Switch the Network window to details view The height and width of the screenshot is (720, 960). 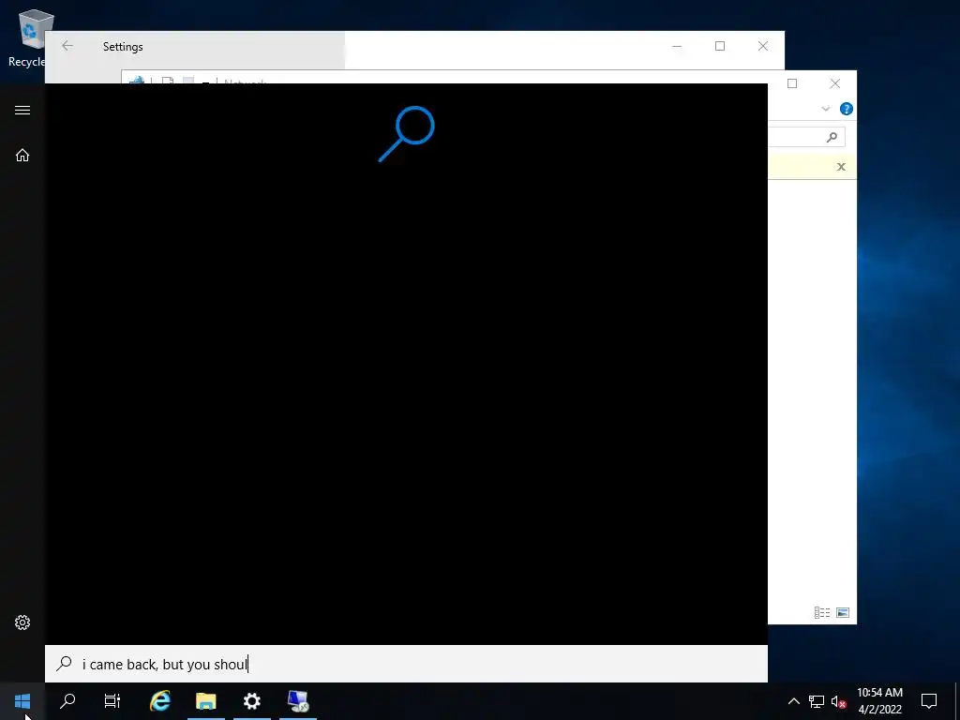pos(822,612)
